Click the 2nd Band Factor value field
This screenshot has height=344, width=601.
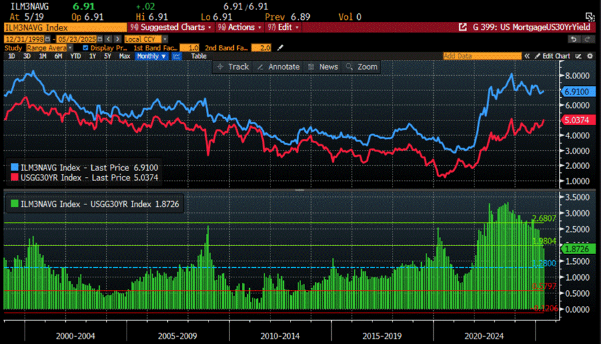coord(261,48)
